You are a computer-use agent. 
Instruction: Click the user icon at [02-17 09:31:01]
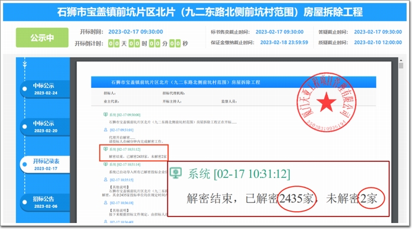pos(106,130)
